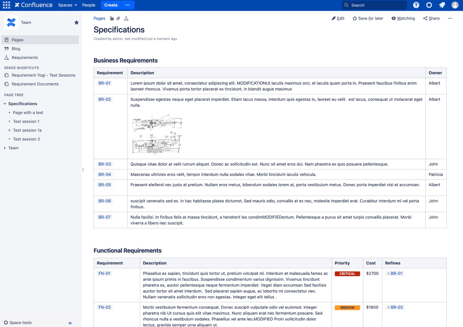The image size is (463, 327).
Task: Click the Create button
Action: click(x=111, y=5)
